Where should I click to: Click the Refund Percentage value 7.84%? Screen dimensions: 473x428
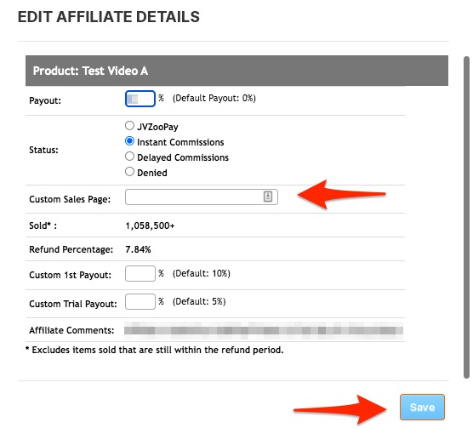tap(138, 249)
